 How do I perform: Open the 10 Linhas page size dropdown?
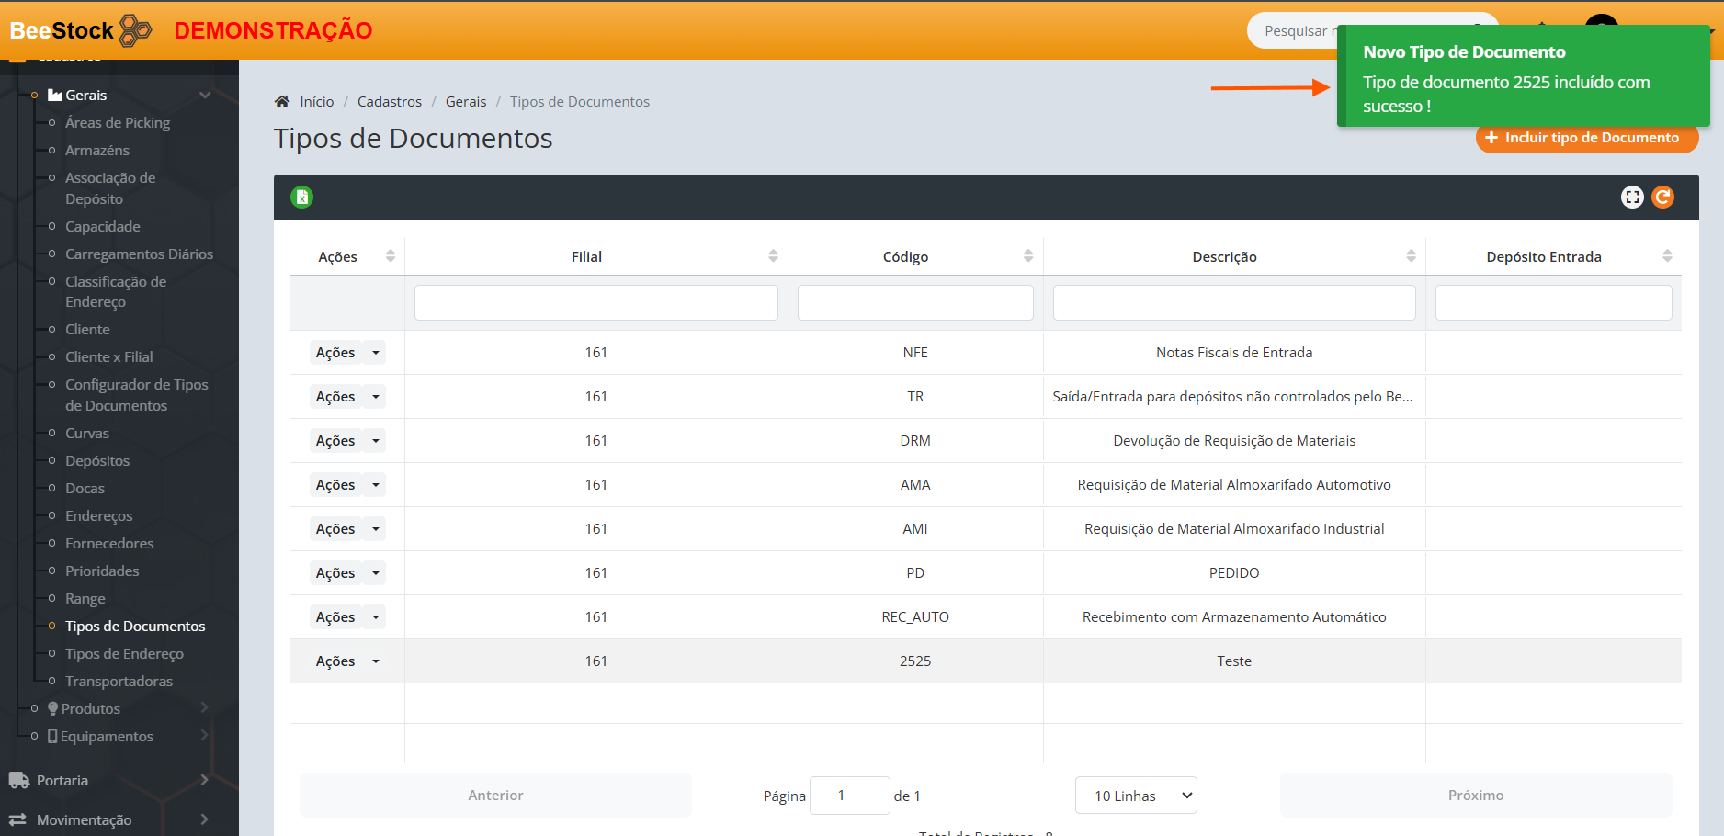1136,796
